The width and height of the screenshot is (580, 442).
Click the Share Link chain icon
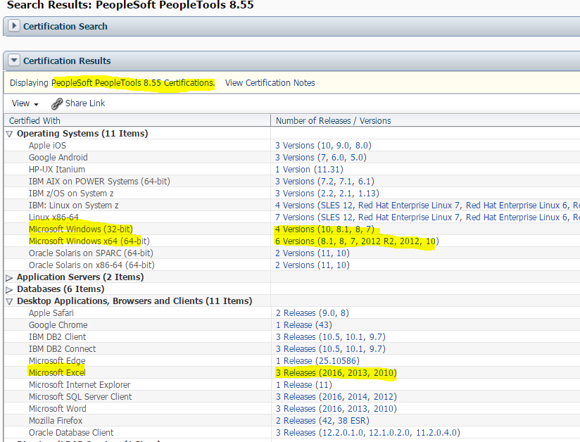57,103
